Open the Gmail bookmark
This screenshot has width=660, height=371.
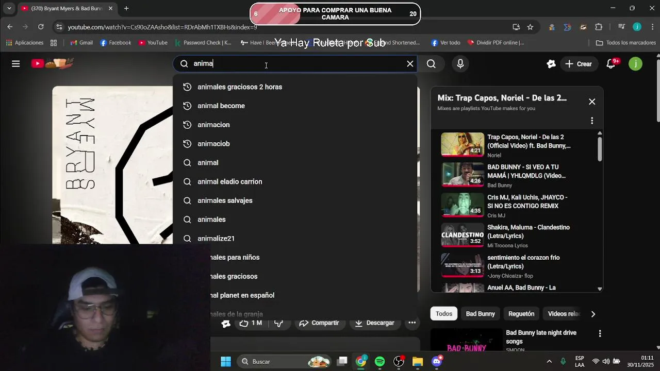[x=81, y=43]
